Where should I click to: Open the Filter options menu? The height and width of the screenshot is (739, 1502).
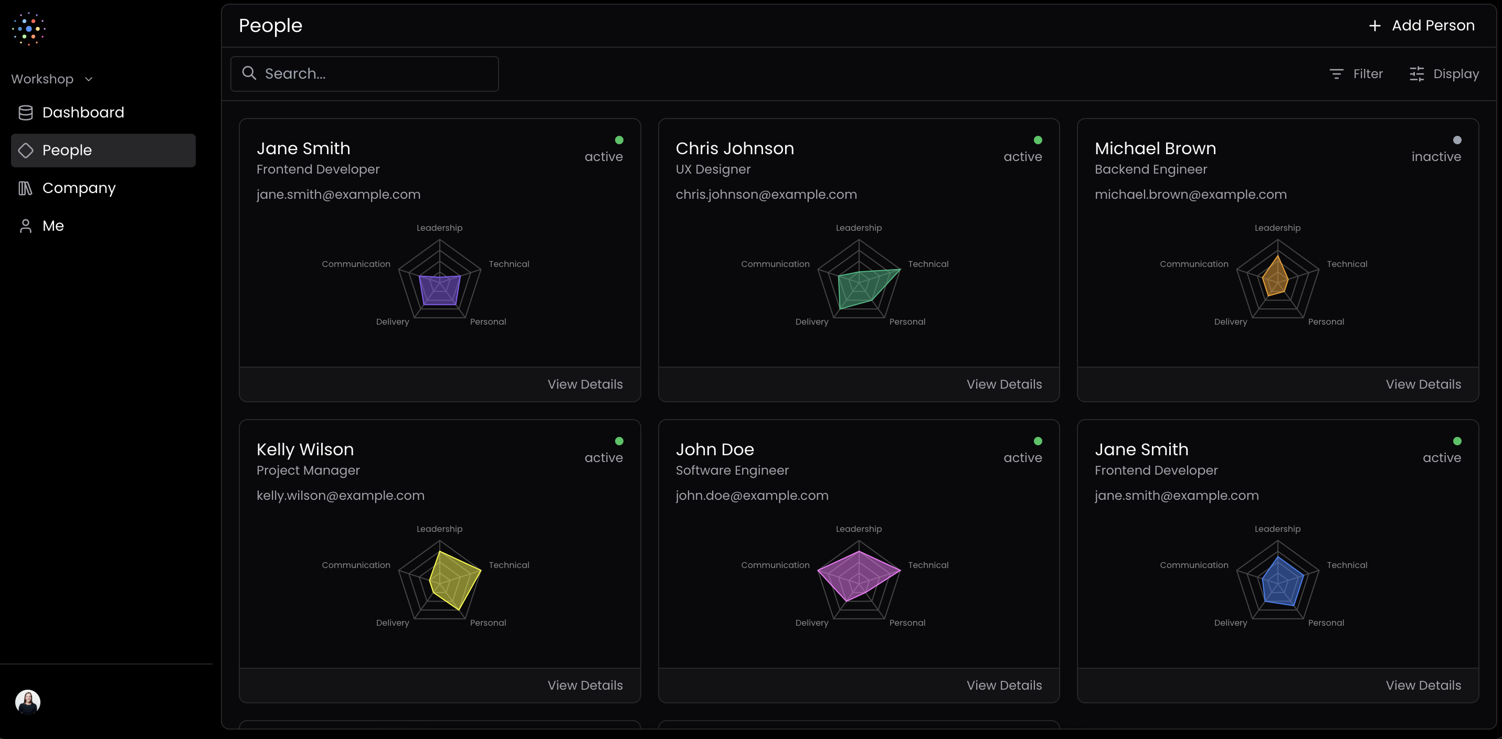tap(1356, 74)
